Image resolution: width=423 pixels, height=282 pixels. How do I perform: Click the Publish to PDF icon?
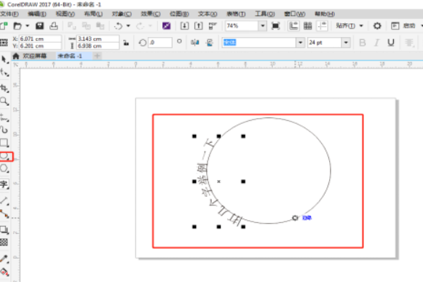coord(213,26)
